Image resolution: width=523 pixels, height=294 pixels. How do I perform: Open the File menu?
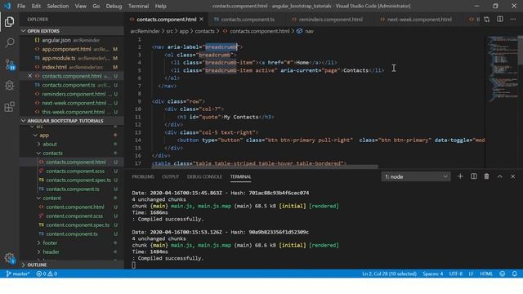pyautogui.click(x=21, y=6)
